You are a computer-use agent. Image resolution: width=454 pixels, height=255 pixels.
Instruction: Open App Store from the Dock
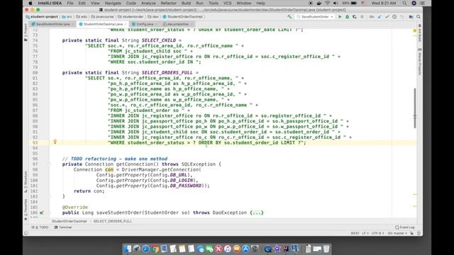(246, 249)
